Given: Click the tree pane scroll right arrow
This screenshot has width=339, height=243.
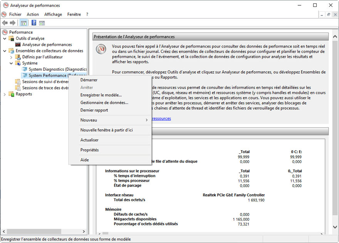Looking at the screenshot, I should click(x=84, y=231).
